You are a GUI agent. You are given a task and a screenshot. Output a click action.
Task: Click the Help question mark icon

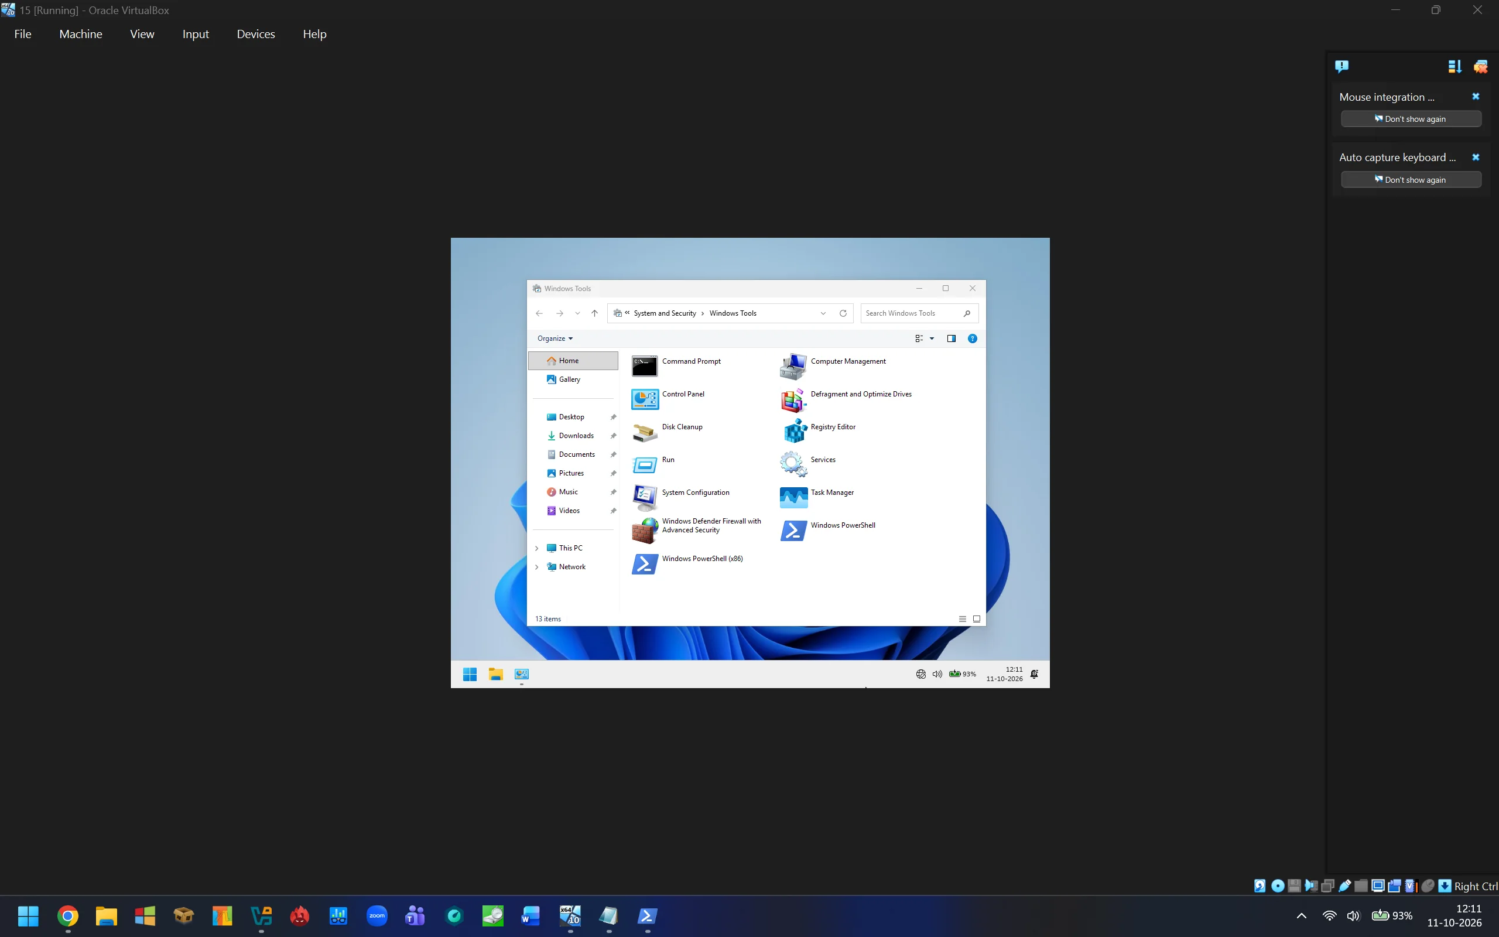click(972, 338)
